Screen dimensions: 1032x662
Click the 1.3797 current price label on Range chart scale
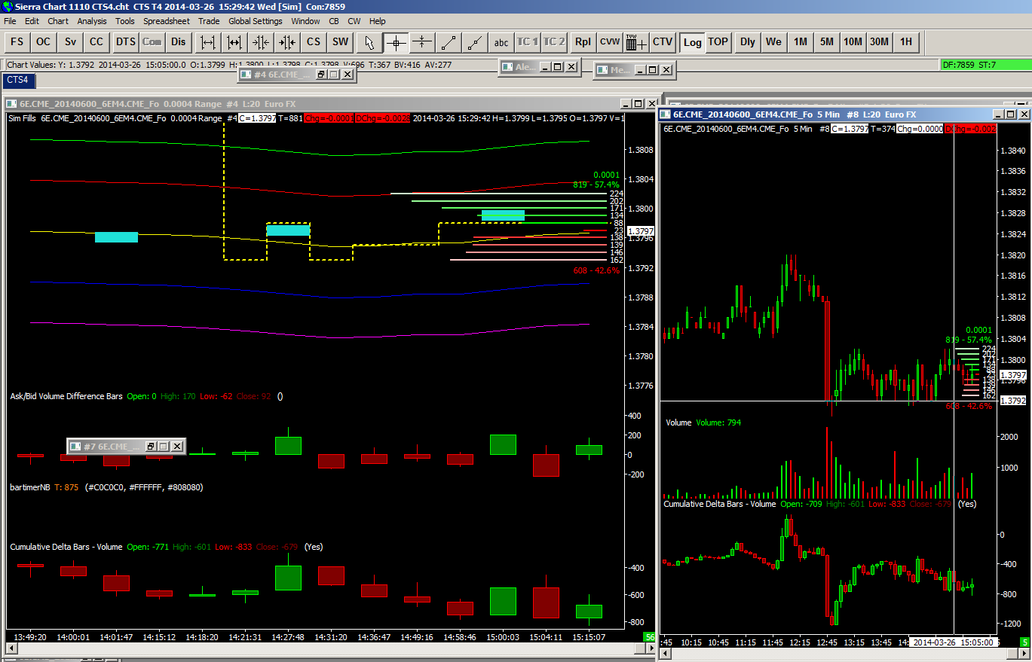(640, 231)
